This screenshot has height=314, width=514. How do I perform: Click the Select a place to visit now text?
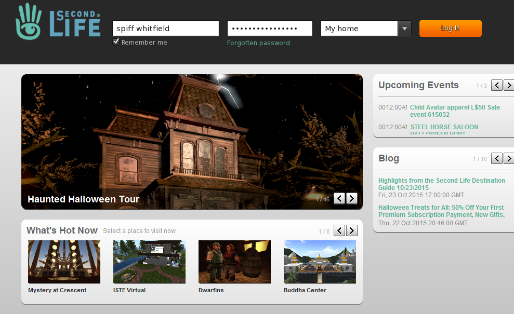click(139, 231)
